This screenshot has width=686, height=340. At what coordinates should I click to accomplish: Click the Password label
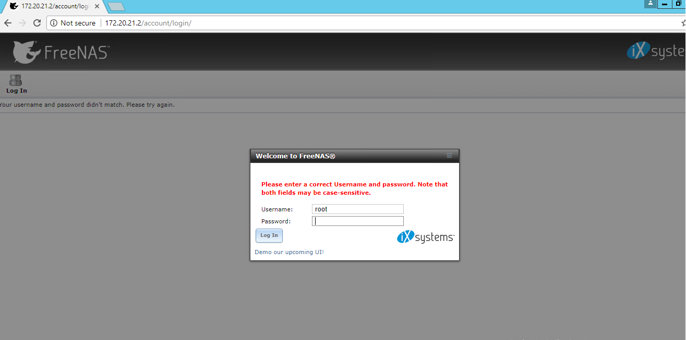(276, 221)
